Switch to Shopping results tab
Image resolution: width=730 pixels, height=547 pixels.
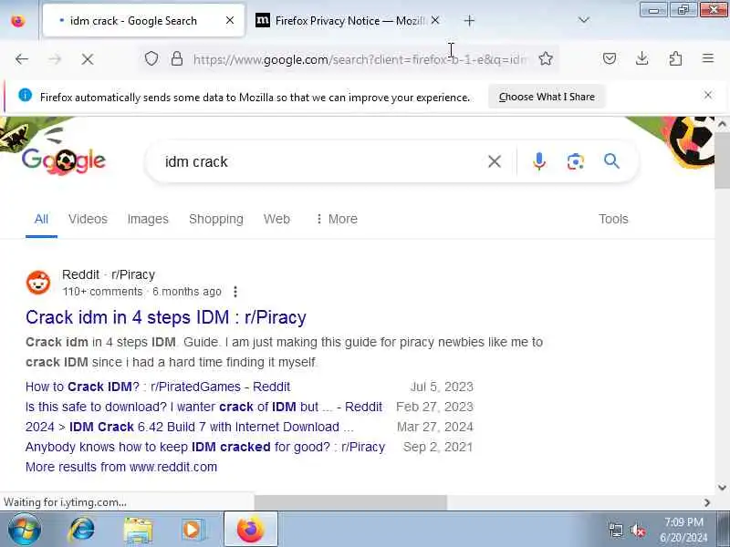coord(216,219)
